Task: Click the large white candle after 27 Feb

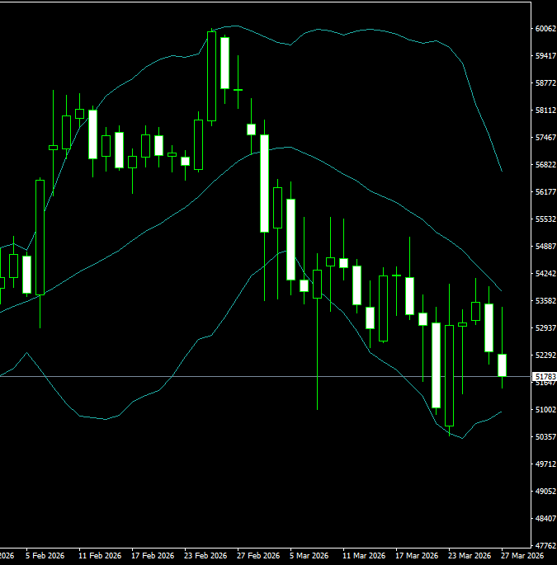Action: [264, 183]
